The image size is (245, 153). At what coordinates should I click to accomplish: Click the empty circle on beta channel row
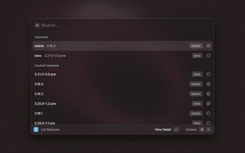tap(208, 55)
